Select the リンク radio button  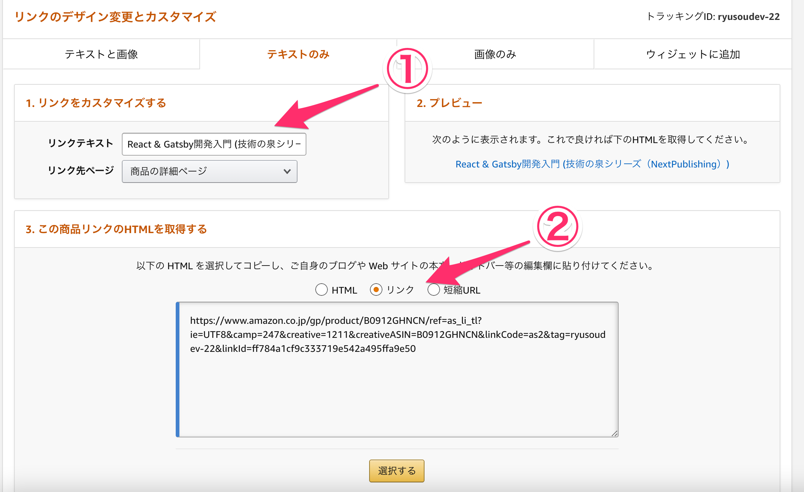pyautogui.click(x=376, y=290)
